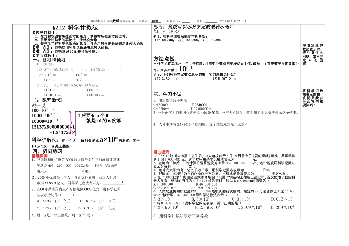Click the side note '将科学记数法表示的数'
The height and width of the screenshot is (246, 349).
[x=313, y=98]
